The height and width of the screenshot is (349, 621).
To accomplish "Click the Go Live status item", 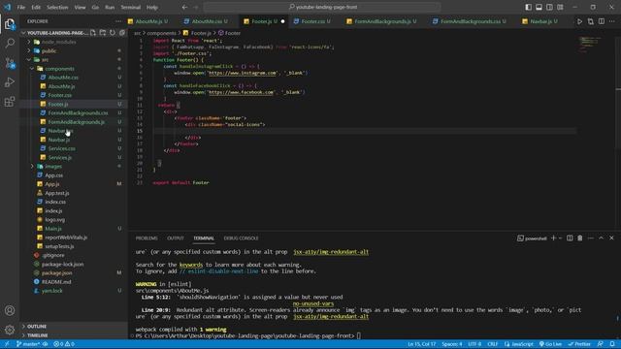I will click(x=550, y=344).
